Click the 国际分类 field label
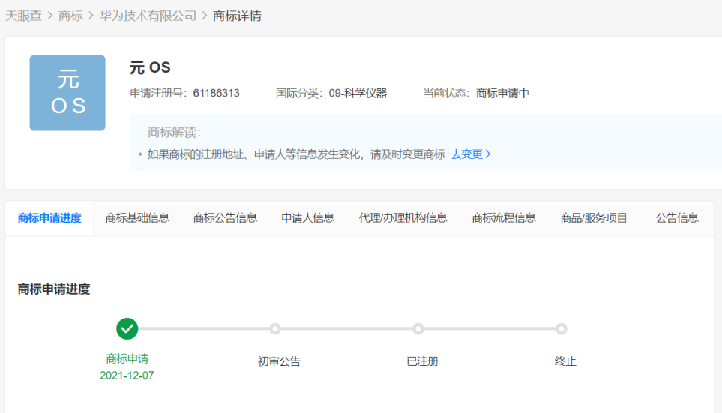Viewport: 722px width, 413px height. point(300,94)
